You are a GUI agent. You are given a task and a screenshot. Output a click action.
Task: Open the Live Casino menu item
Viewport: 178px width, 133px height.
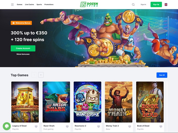click(x=29, y=4)
